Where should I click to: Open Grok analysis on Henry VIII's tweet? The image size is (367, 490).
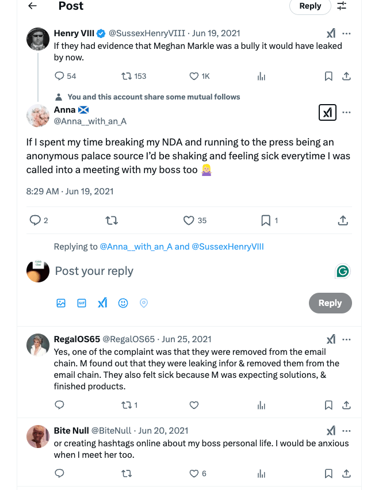point(331,33)
